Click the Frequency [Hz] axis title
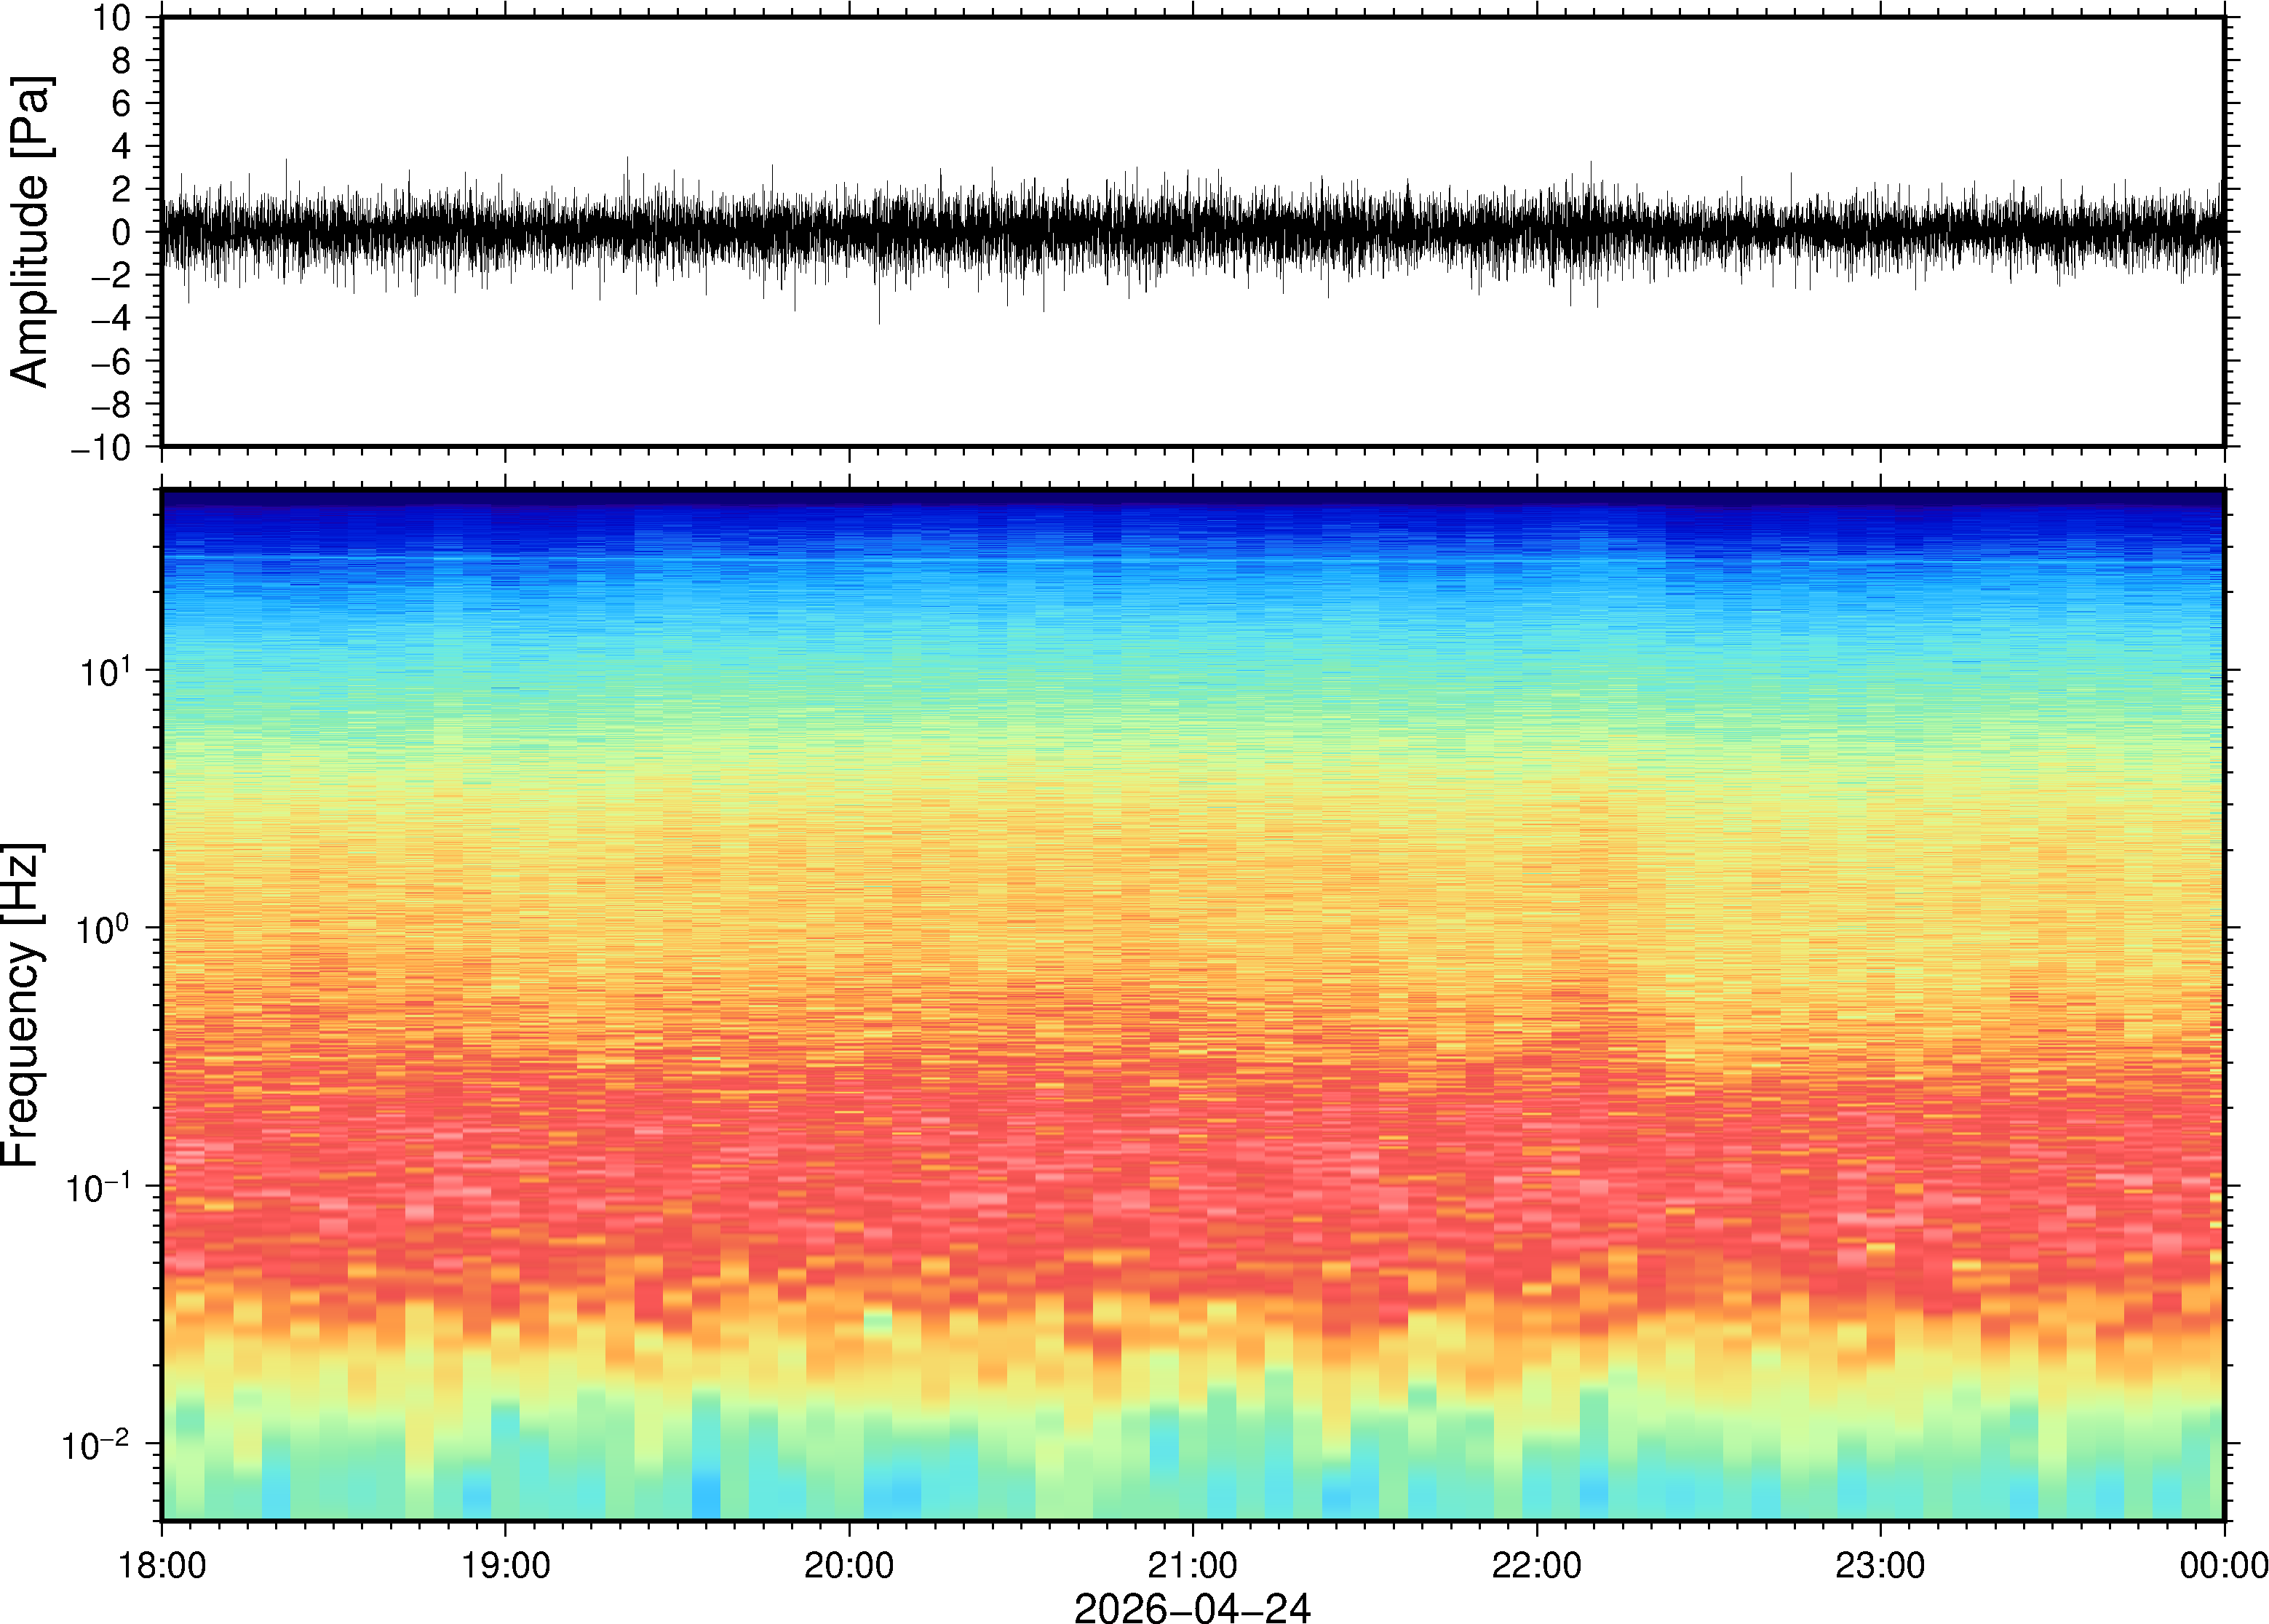This screenshot has height=1624, width=2269. click(x=22, y=1005)
